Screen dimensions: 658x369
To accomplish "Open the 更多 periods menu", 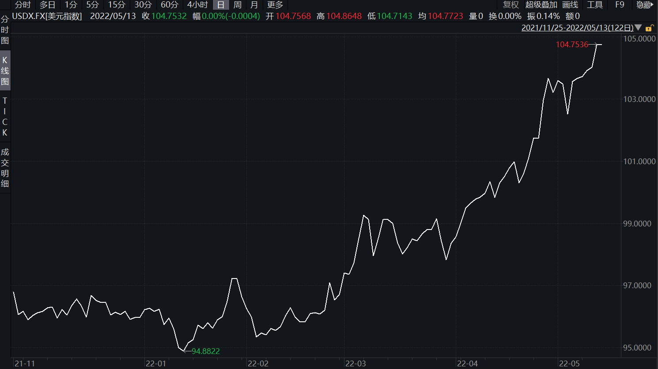I will click(275, 5).
